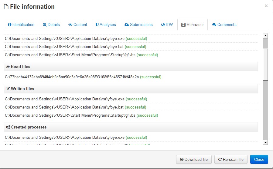Viewport: 273px width, 169px height.
Task: Click the film icon on Behaviour tab
Action: point(183,25)
